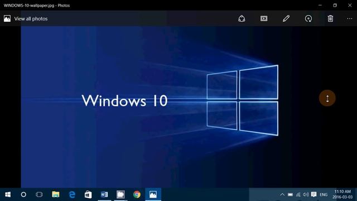
Task: Click the battery status tray icon
Action: [x=290, y=194]
